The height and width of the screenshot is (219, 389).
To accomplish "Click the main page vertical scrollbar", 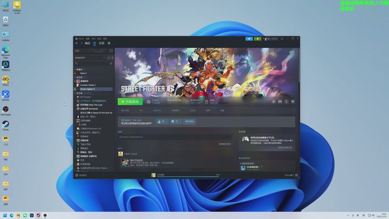I will coord(299,65).
